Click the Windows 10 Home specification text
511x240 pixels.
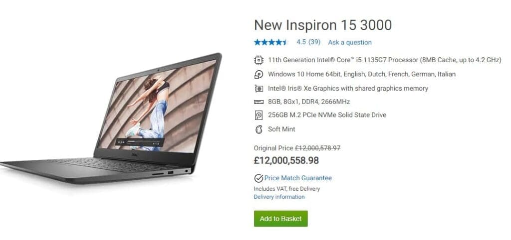point(362,74)
